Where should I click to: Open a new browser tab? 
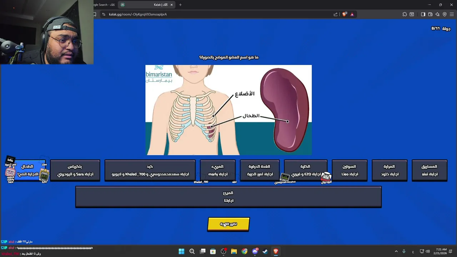pyautogui.click(x=180, y=5)
